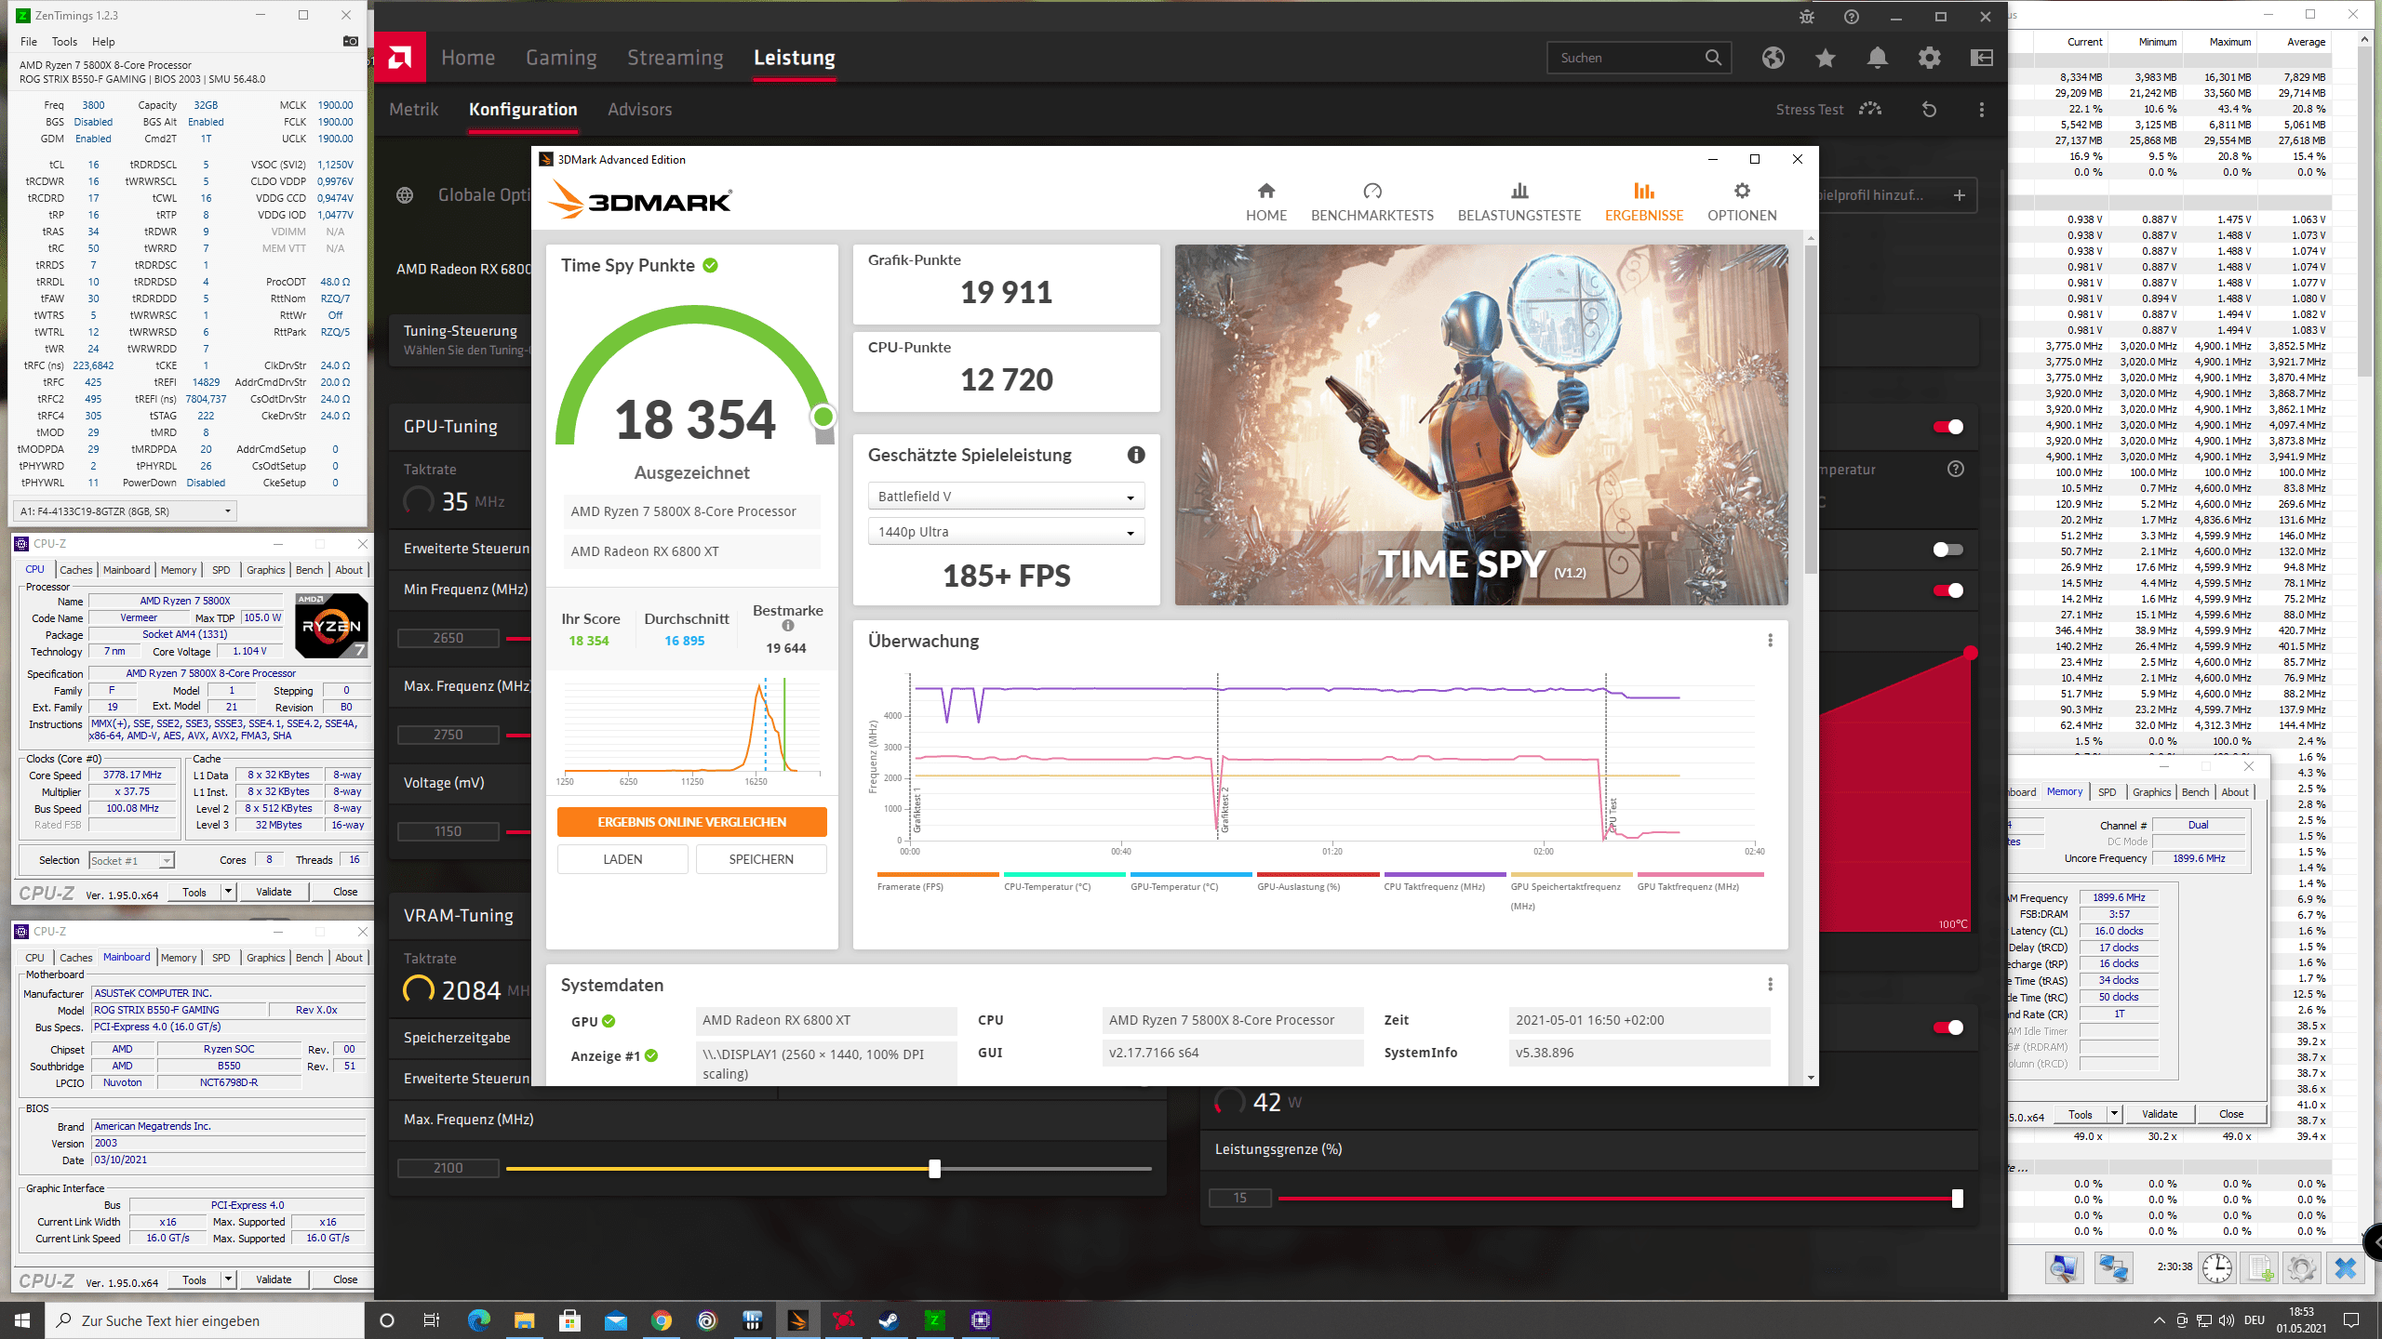The width and height of the screenshot is (2382, 1339).
Task: Click Ergebnis Online Vergleichen button
Action: tap(691, 822)
